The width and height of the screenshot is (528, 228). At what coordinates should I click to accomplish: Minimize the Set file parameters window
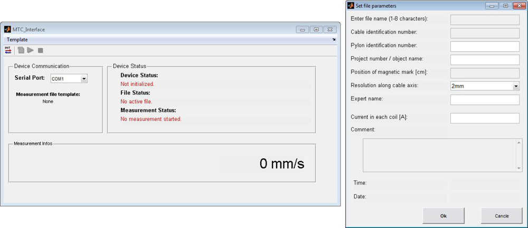tap(492, 6)
